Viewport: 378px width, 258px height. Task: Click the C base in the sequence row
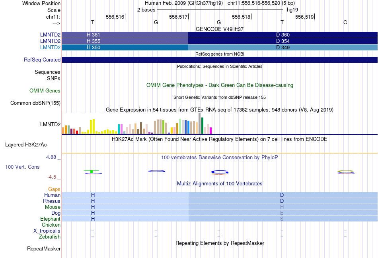[345, 22]
